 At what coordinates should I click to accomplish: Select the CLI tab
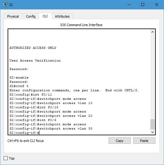45,16
